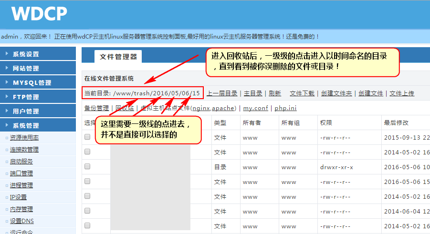Click the icon next to 端口管理
Viewport: 430px width, 234px height.
(x=6, y=173)
